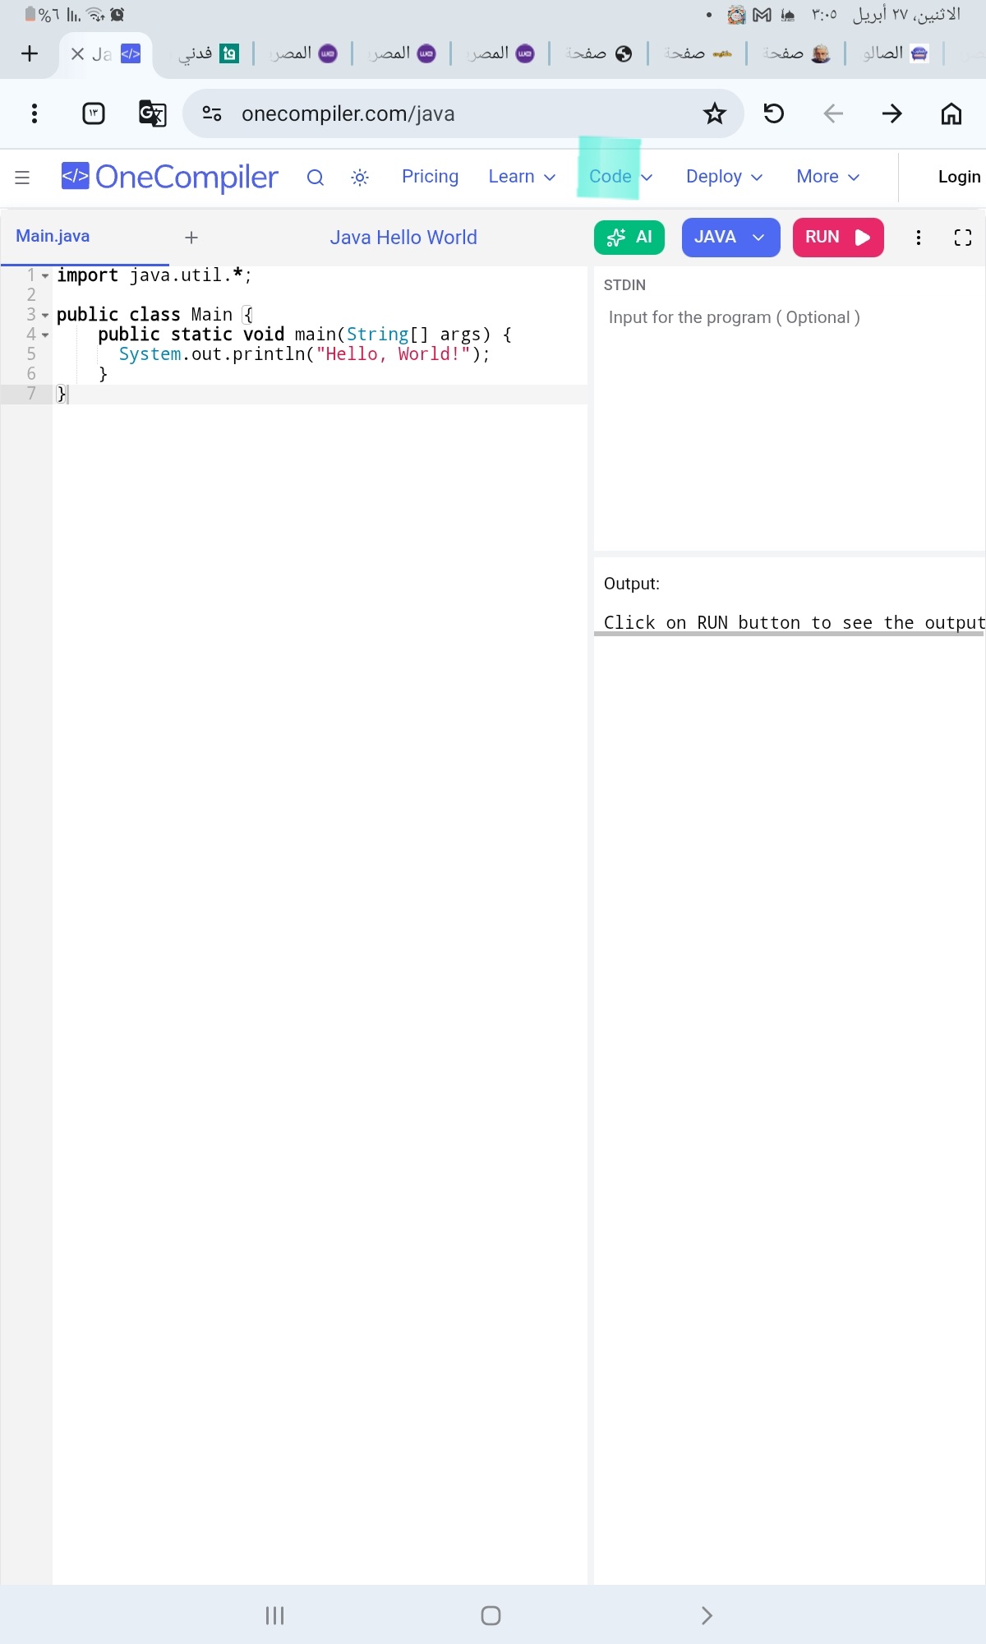Viewport: 986px width, 1644px height.
Task: Expand the Deploy menu
Action: click(x=725, y=177)
